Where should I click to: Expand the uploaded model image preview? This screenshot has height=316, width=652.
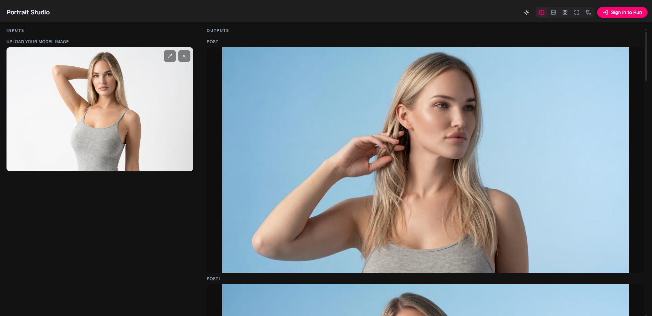click(x=170, y=56)
